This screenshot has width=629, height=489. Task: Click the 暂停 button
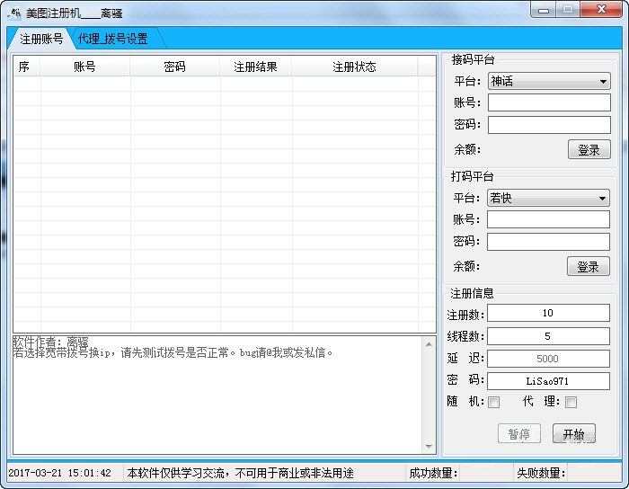pyautogui.click(x=519, y=433)
